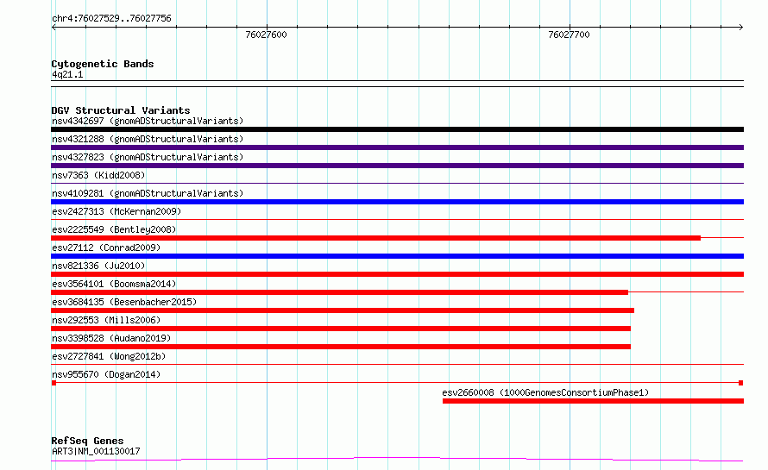Open nsv4109281 gnomAD variant label
The width and height of the screenshot is (768, 470).
pyautogui.click(x=148, y=193)
